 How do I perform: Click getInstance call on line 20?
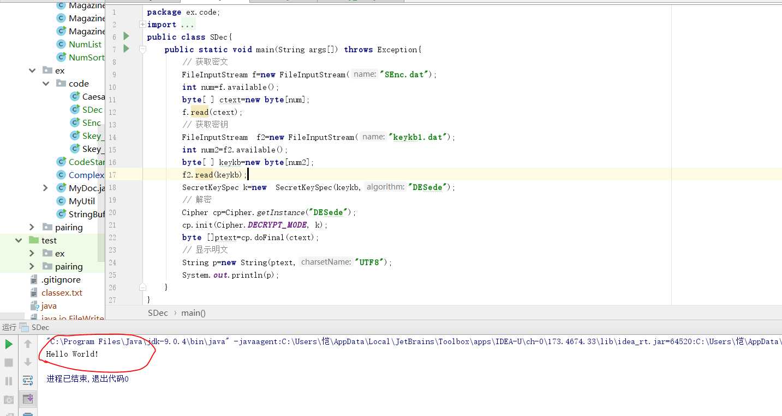pos(279,212)
